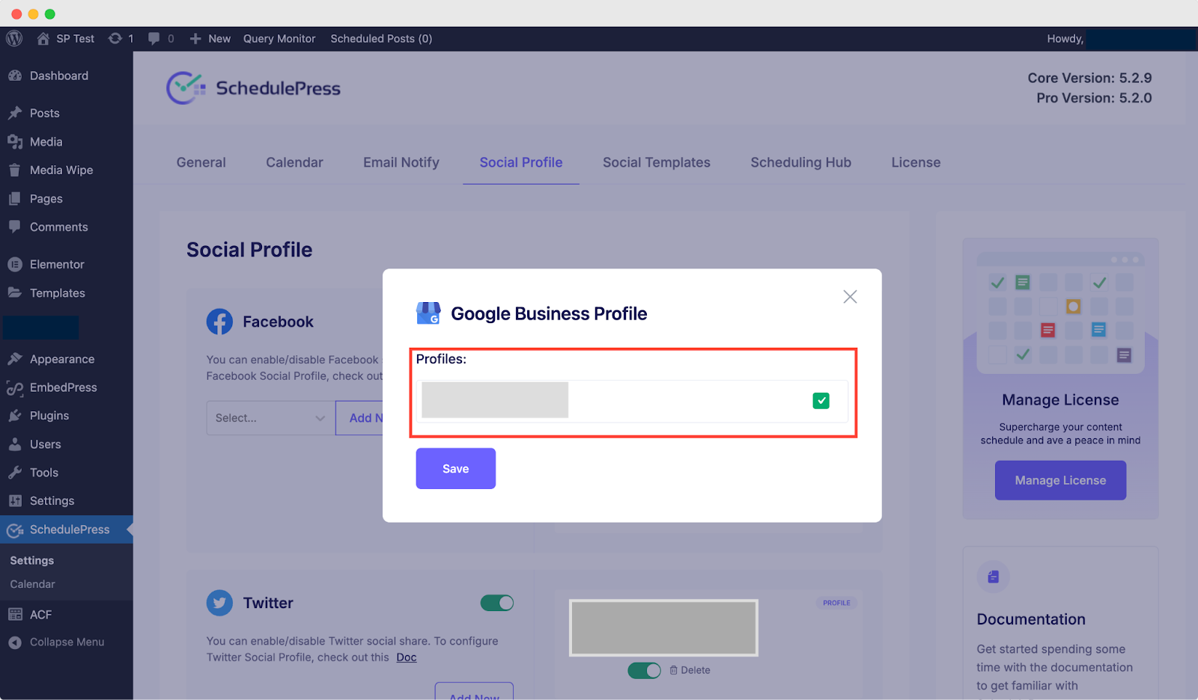Close the Google Business Profile dialog
The image size is (1198, 700).
pos(850,297)
